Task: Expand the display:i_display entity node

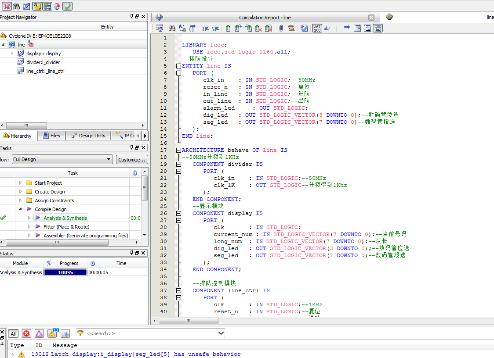Action: click(x=12, y=53)
